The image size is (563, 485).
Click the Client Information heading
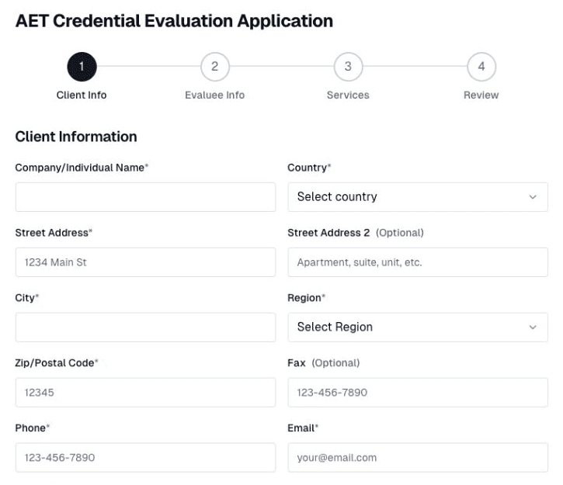pos(76,137)
